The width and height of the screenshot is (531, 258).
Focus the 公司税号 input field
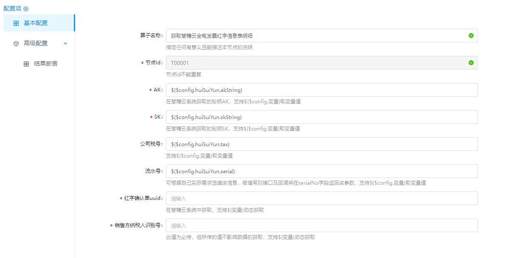(322, 144)
